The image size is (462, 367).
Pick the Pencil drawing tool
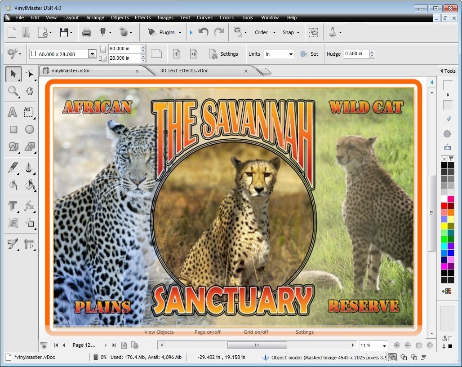tap(12, 168)
